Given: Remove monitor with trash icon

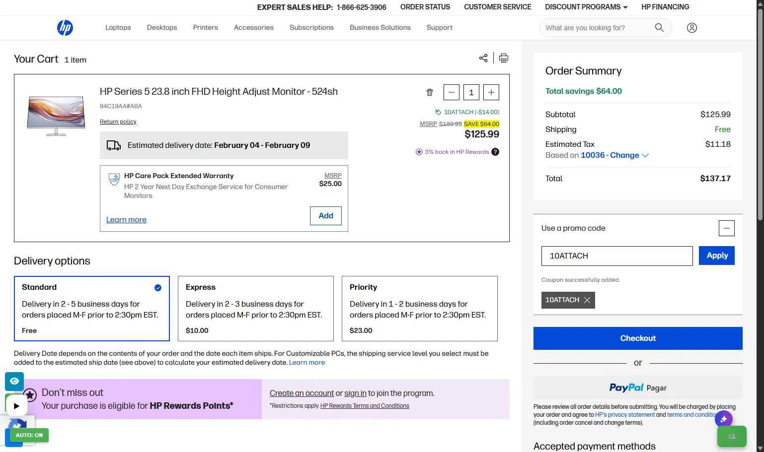Looking at the screenshot, I should pos(430,92).
